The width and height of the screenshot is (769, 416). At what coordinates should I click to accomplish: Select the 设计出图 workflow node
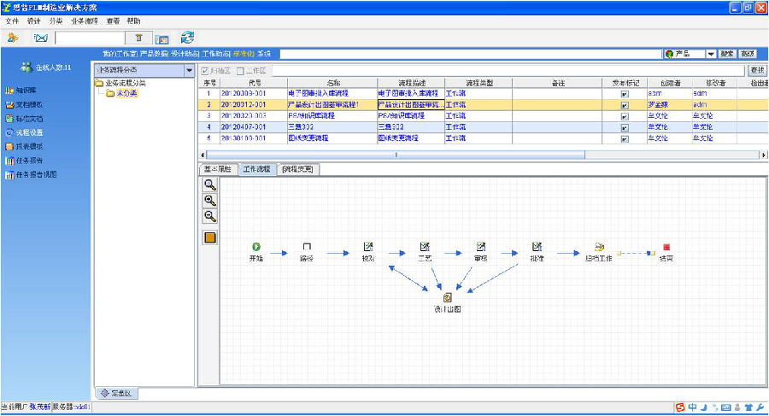(x=447, y=297)
